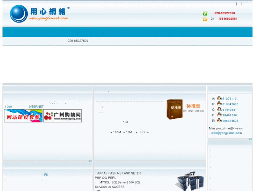Click the blue globe logo icon
The width and height of the screenshot is (255, 191).
point(19,14)
